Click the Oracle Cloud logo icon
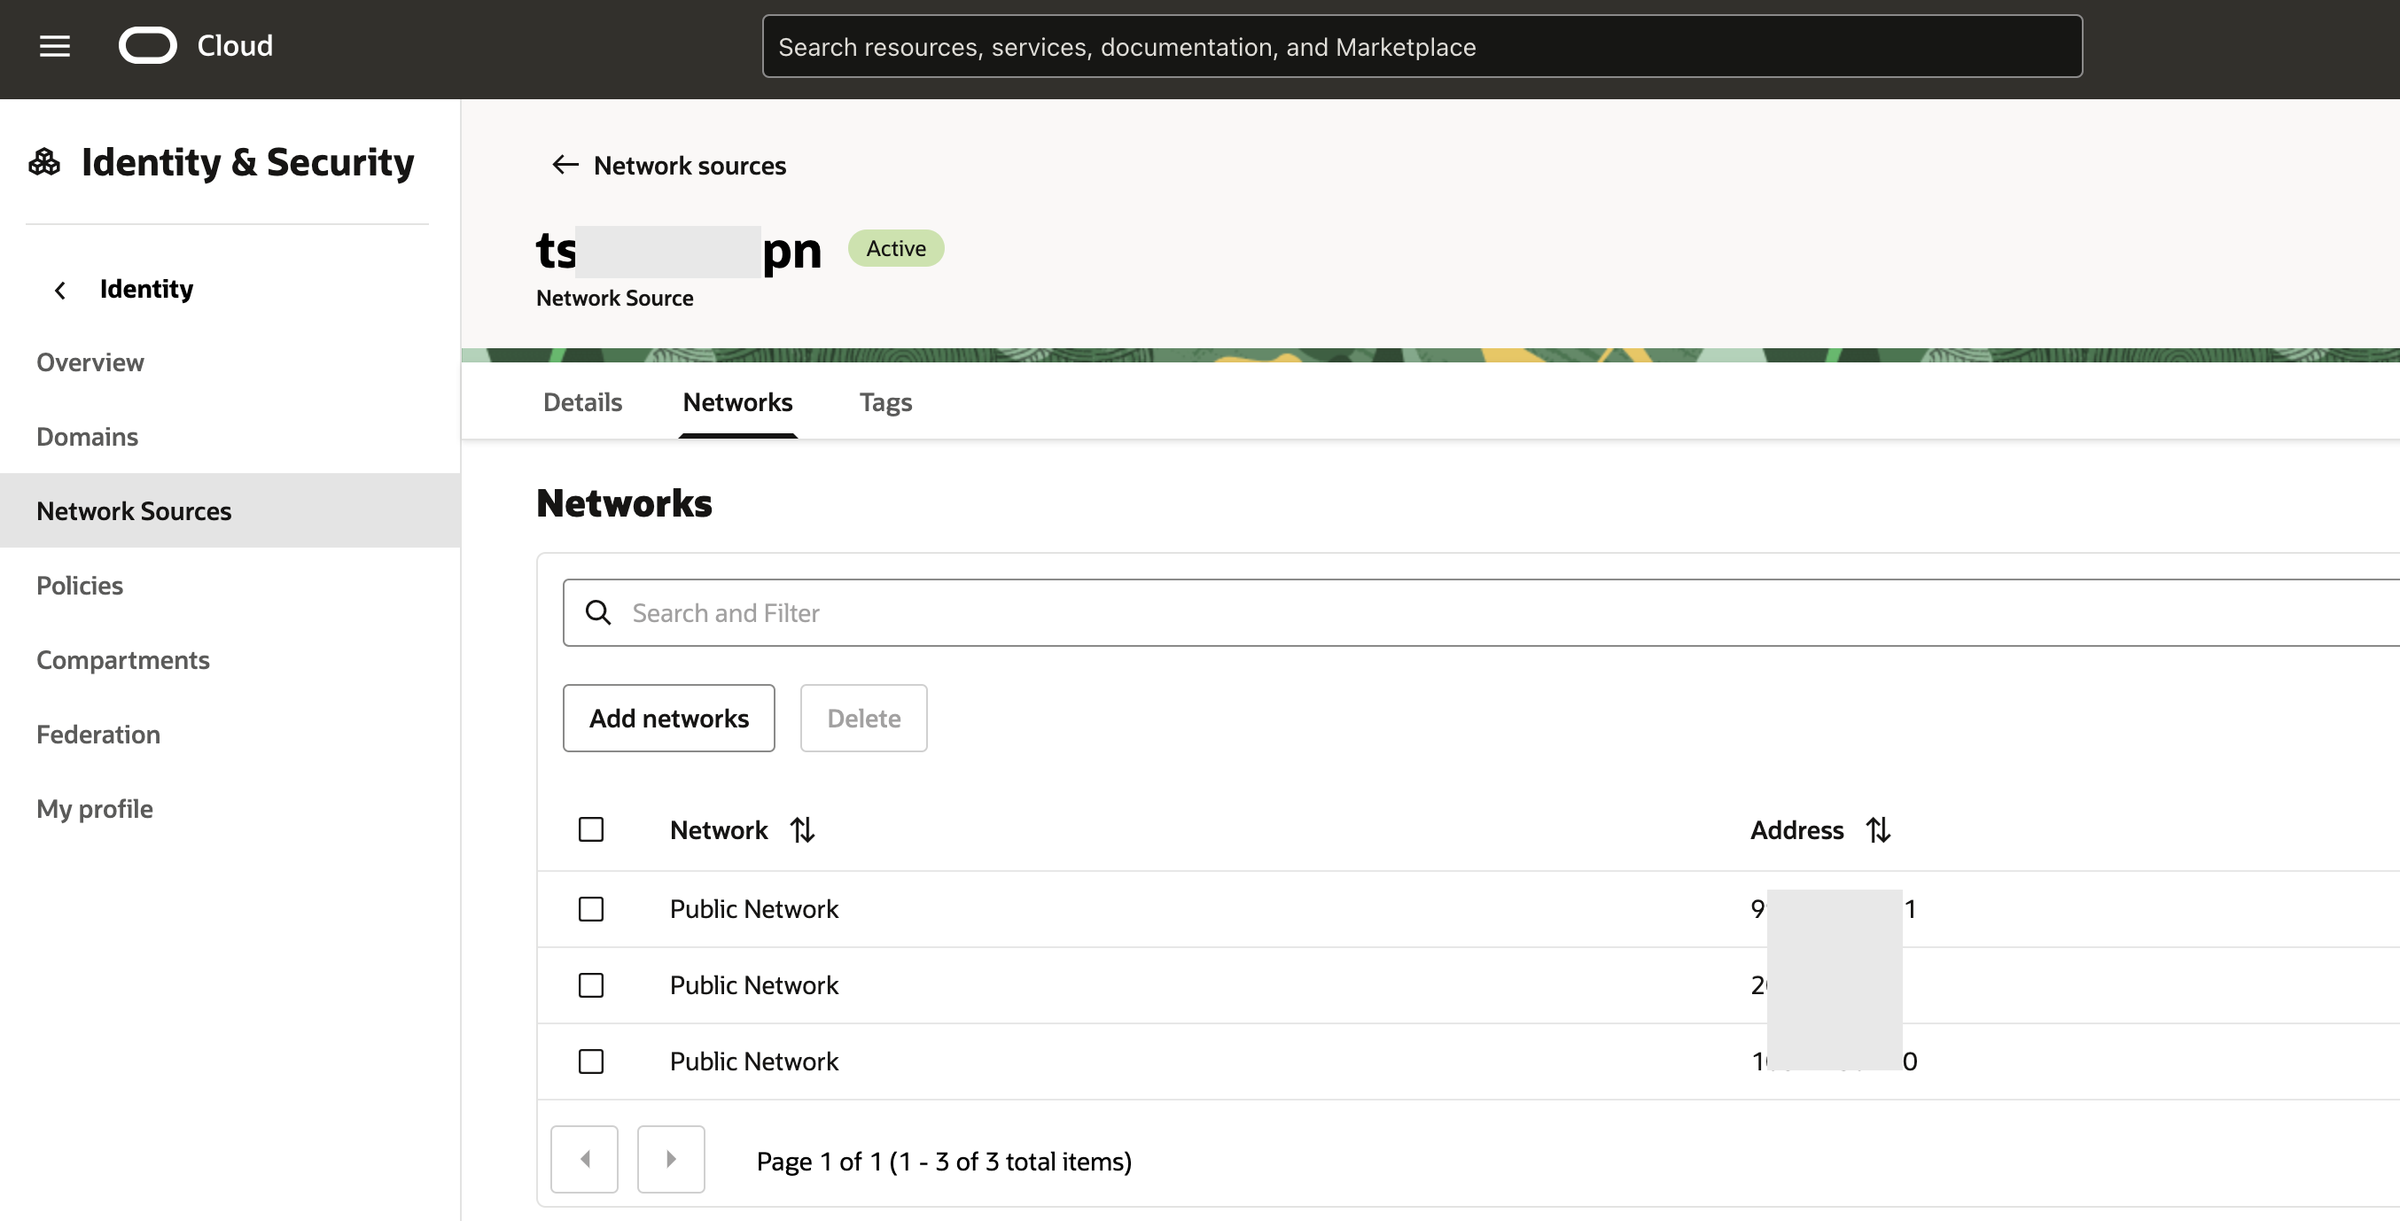 coord(147,46)
